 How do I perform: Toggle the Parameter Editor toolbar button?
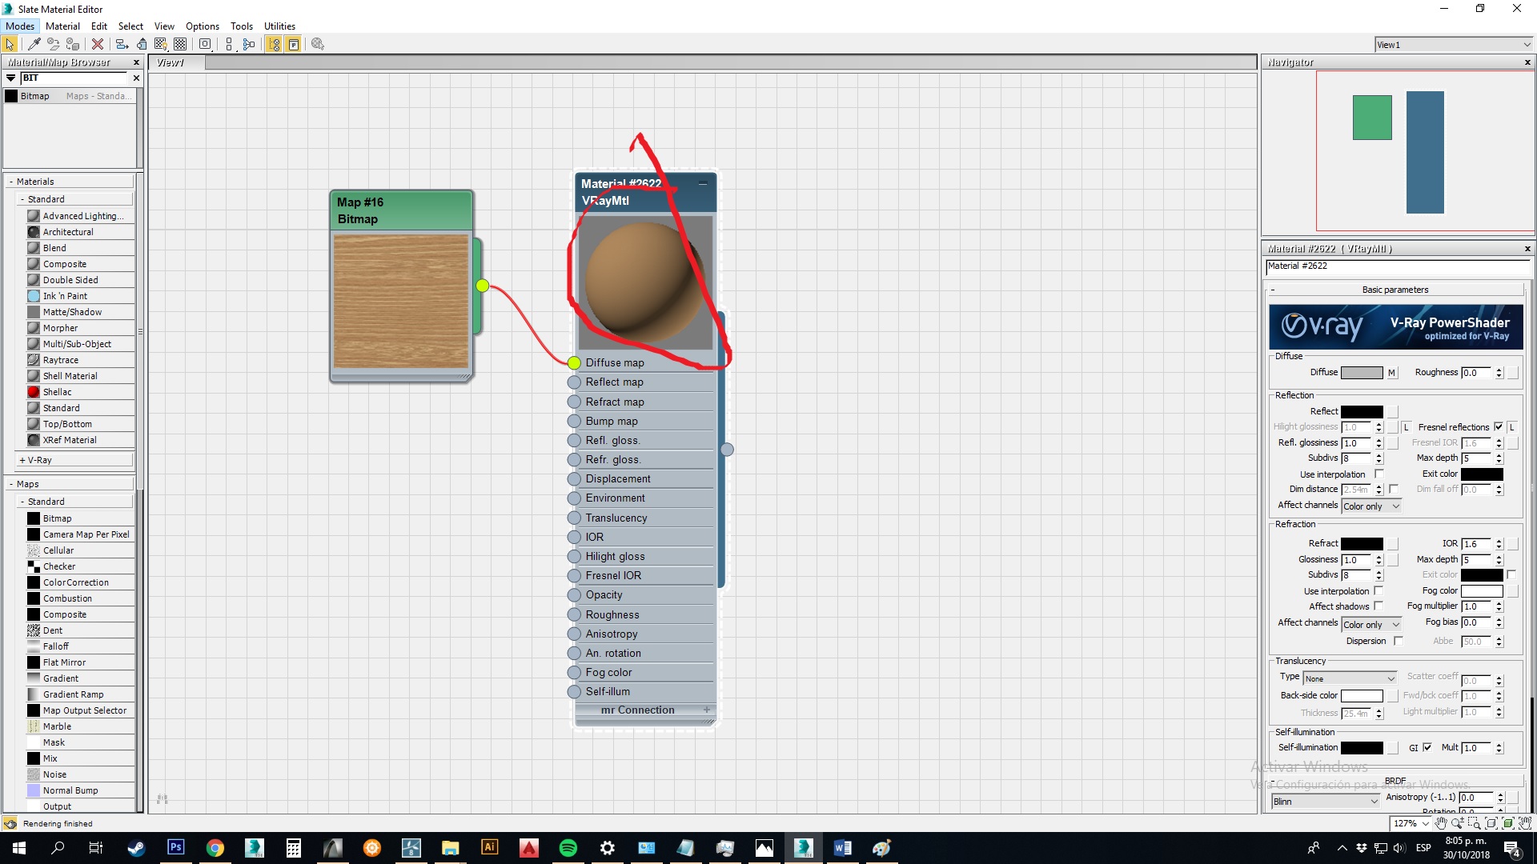294,44
